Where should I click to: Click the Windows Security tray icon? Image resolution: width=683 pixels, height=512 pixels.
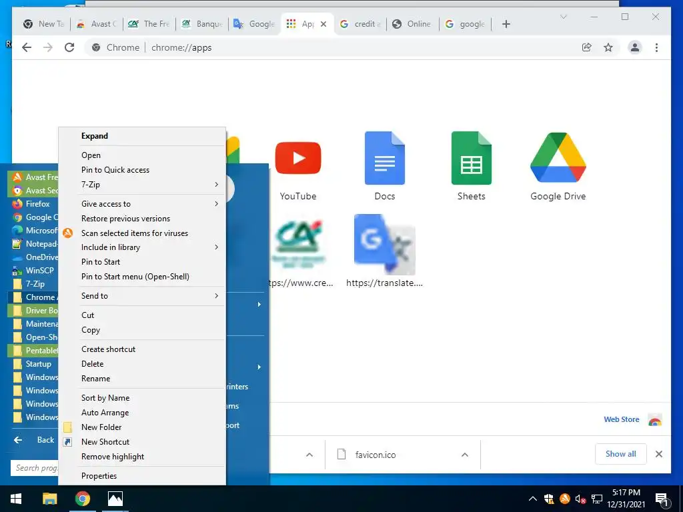[x=549, y=499]
